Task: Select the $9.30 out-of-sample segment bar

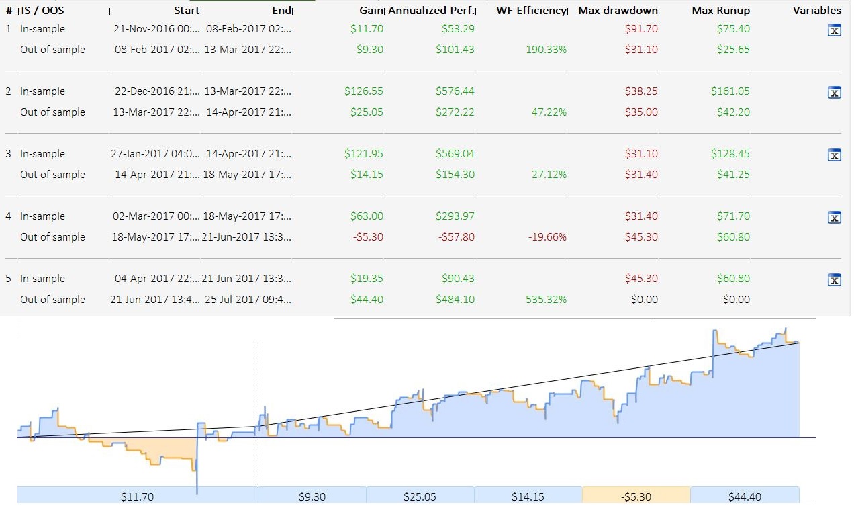Action: tap(312, 496)
